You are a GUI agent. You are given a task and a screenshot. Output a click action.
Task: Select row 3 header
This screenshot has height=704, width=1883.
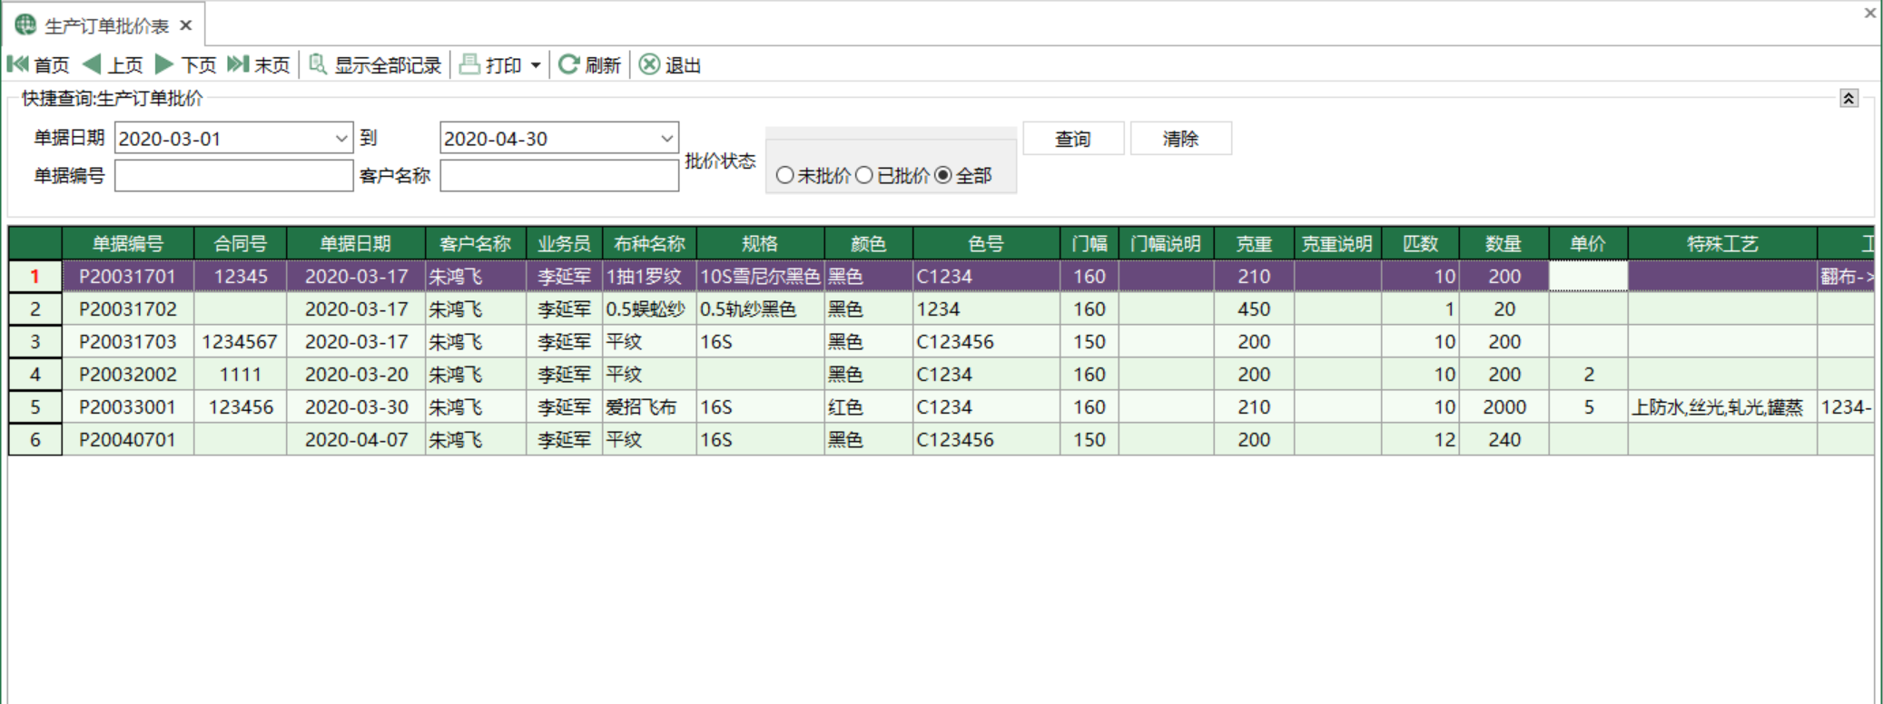35,341
